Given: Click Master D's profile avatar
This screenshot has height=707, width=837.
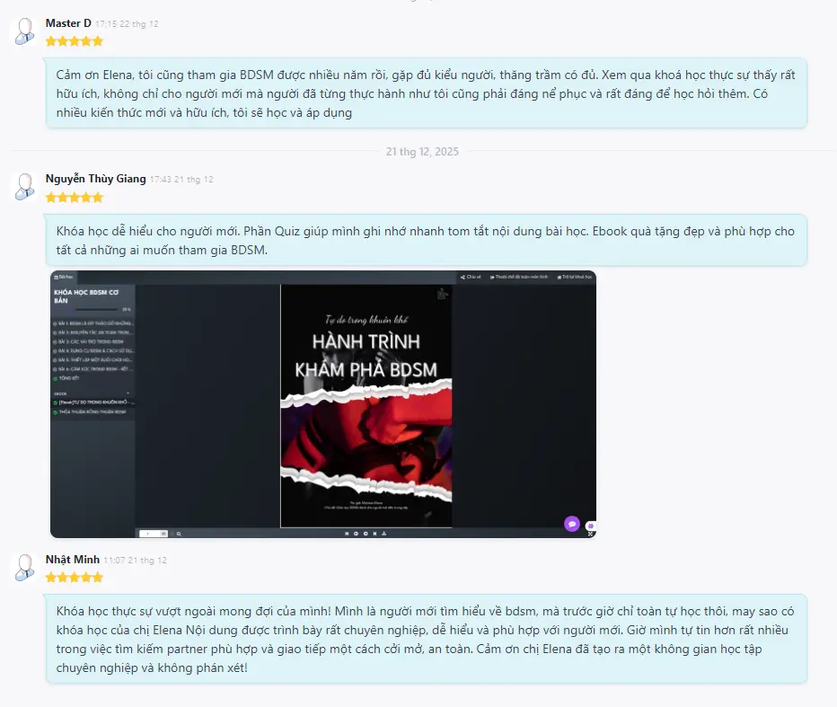Looking at the screenshot, I should (x=22, y=32).
